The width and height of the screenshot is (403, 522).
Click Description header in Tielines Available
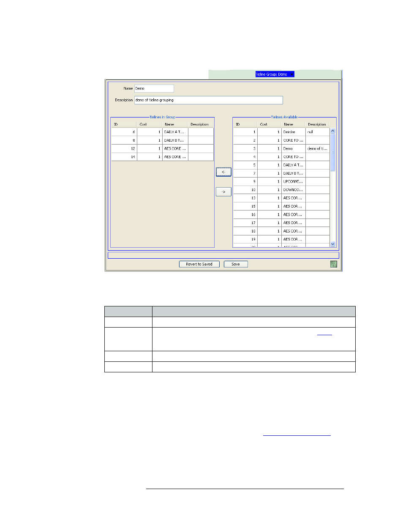pos(317,124)
